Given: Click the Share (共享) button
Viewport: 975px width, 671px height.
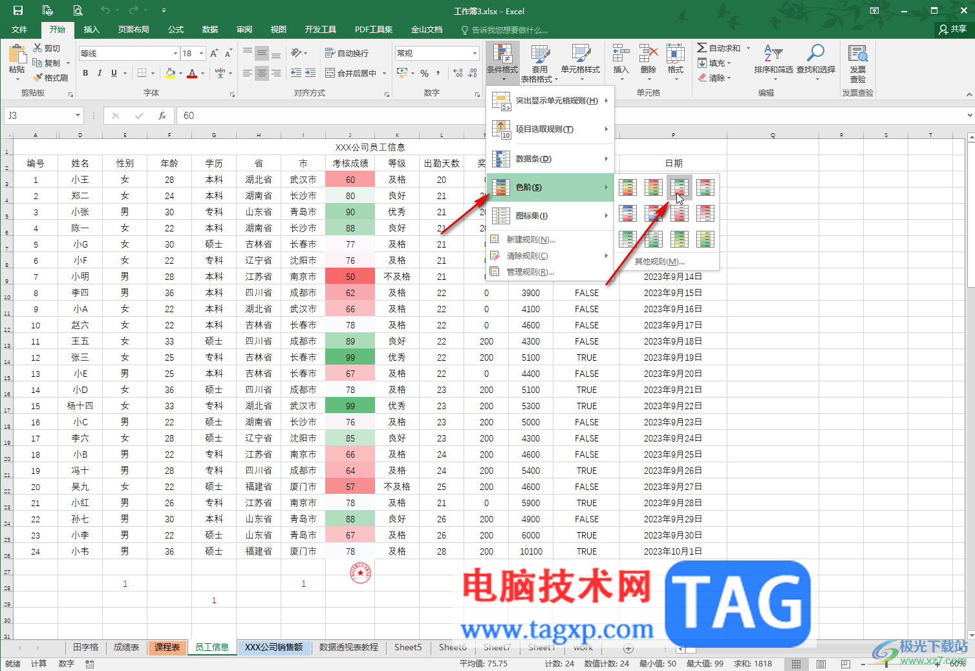Looking at the screenshot, I should click(953, 29).
